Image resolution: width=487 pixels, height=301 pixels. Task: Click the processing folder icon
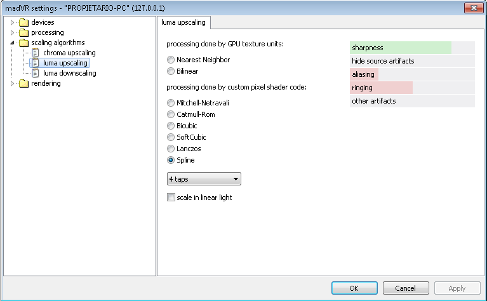pos(23,32)
